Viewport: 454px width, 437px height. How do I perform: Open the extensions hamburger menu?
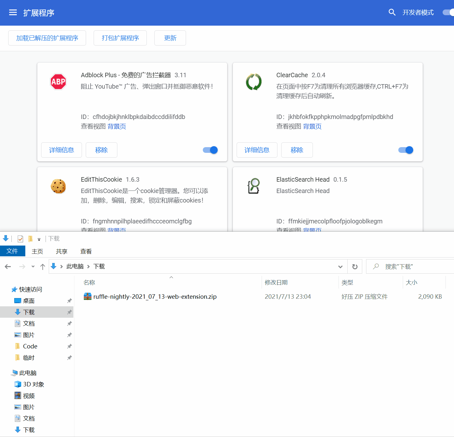(13, 13)
